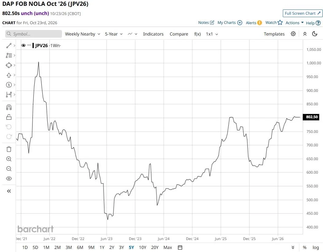The image size is (323, 252).
Task: Add chart to My Charts
Action: point(230,23)
